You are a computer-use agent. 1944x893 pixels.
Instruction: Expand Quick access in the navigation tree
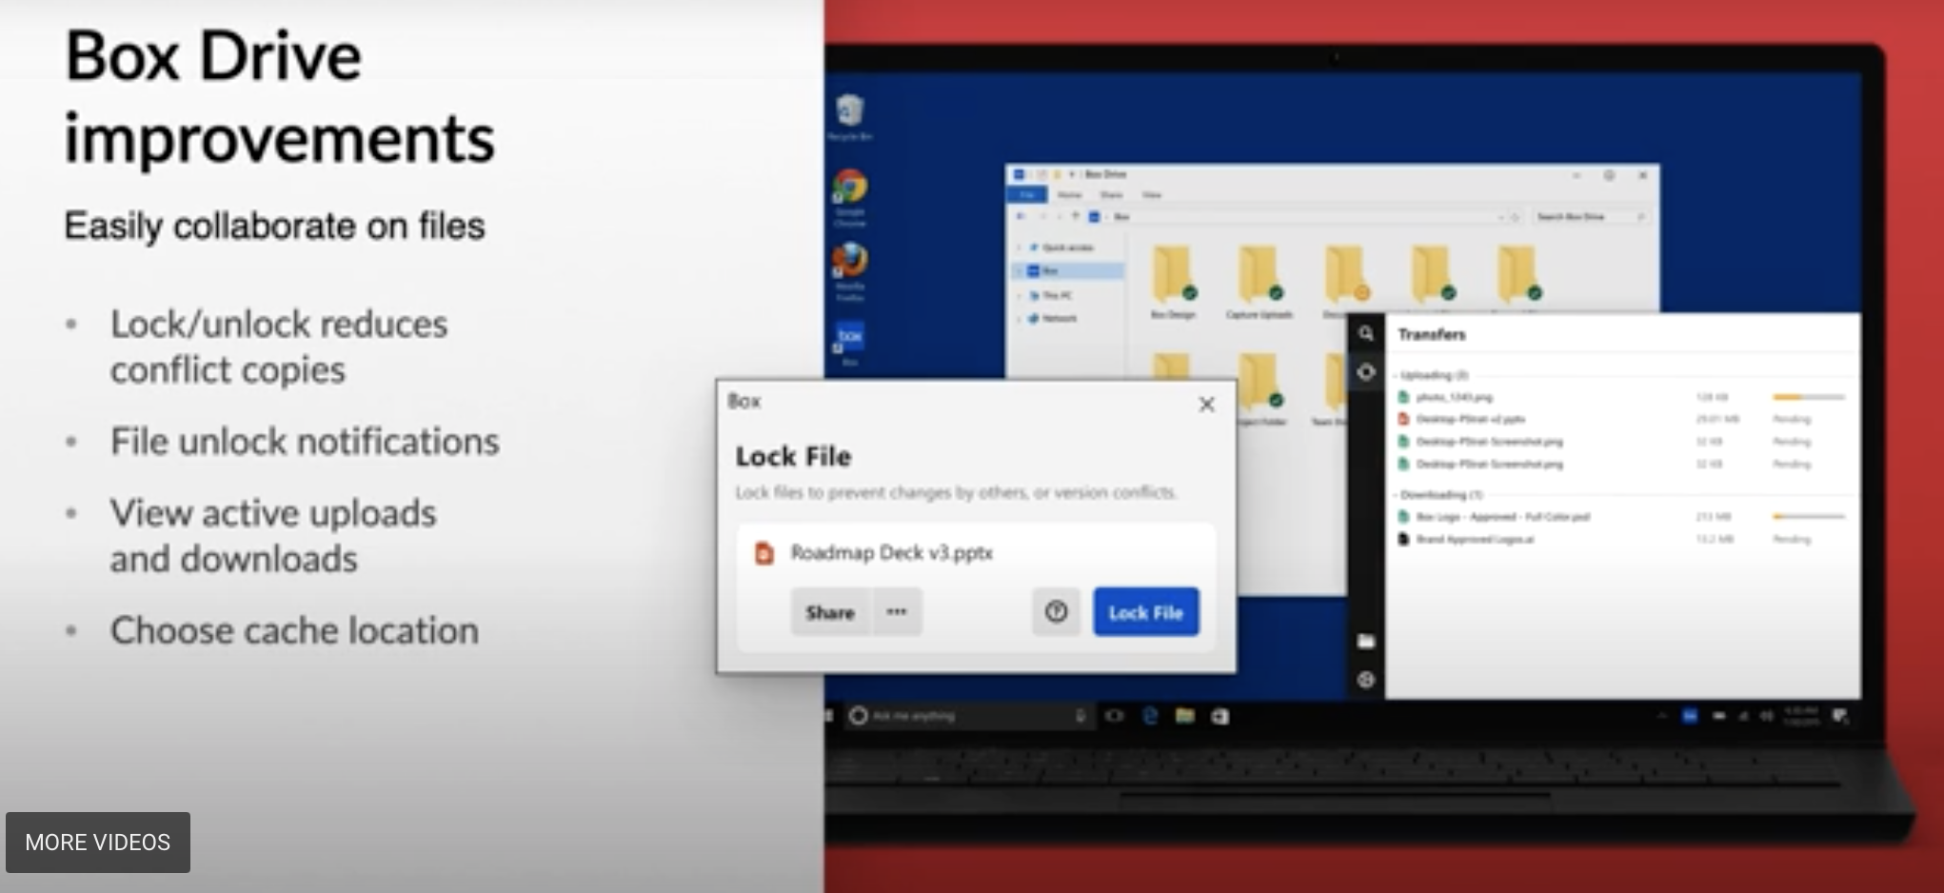[x=1019, y=248]
